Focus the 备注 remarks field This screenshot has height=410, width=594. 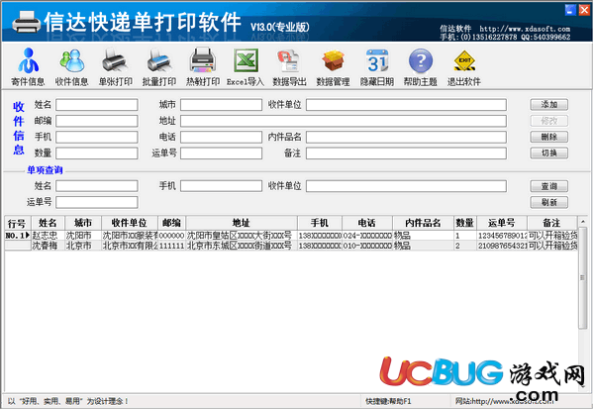click(x=406, y=154)
